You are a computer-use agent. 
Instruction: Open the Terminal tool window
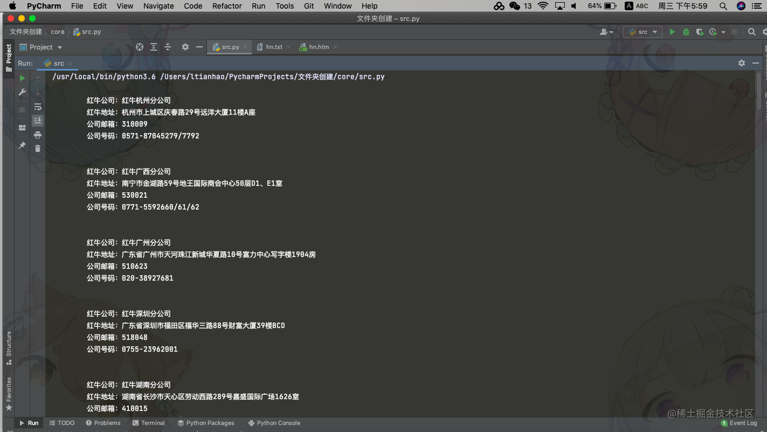coord(149,423)
